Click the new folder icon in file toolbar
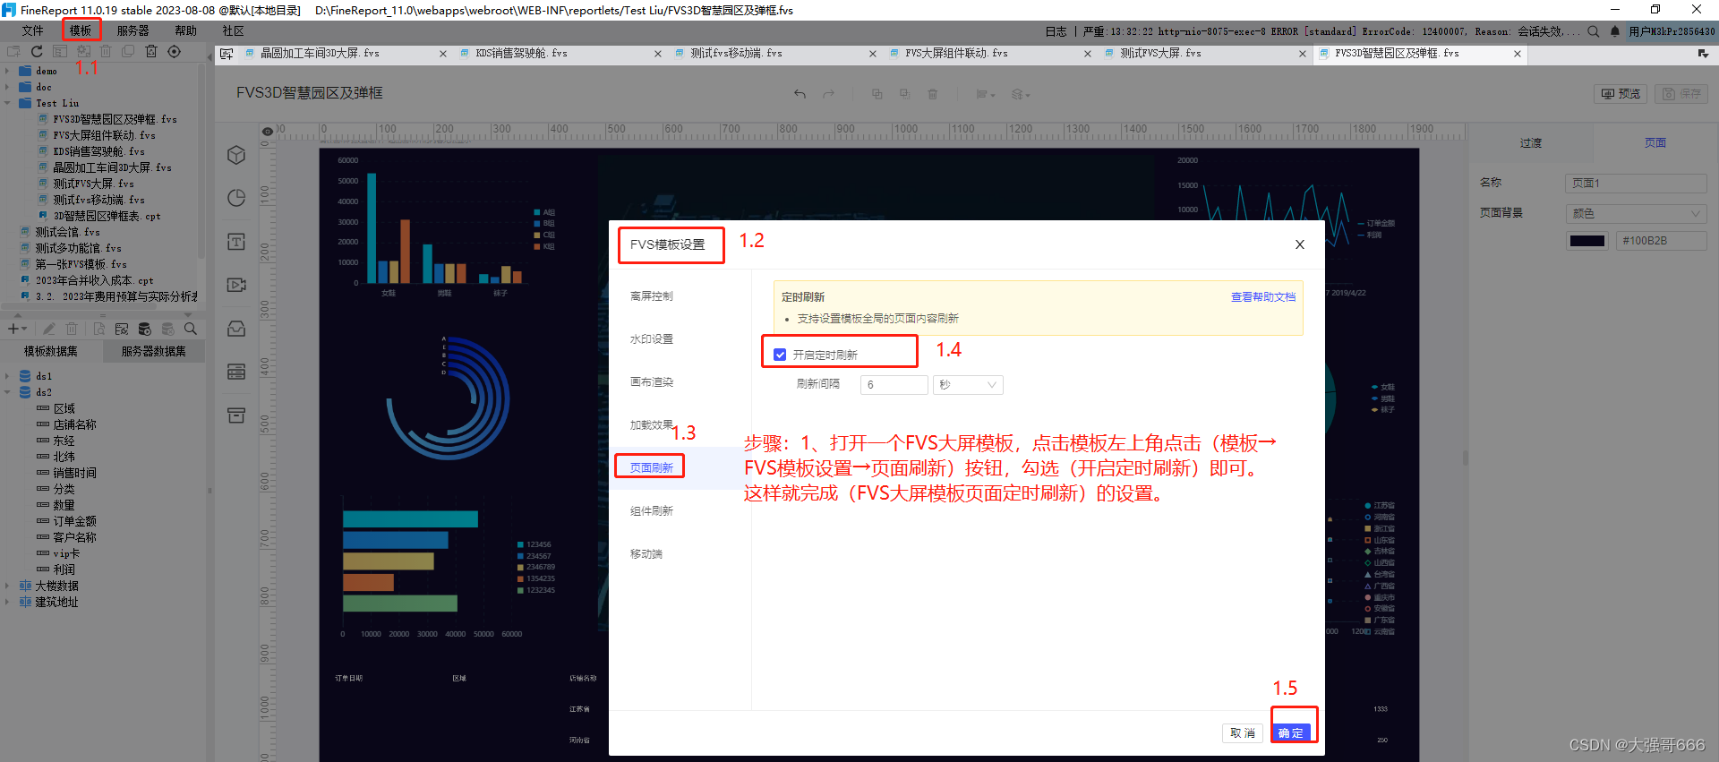This screenshot has height=762, width=1719. click(13, 52)
